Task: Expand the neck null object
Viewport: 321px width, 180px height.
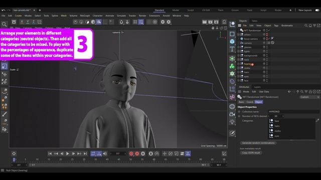Action: [x=239, y=59]
